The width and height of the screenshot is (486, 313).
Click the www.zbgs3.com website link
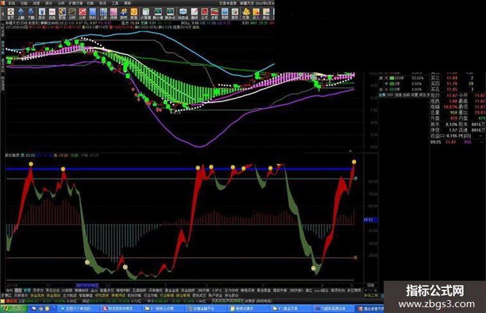point(437,304)
